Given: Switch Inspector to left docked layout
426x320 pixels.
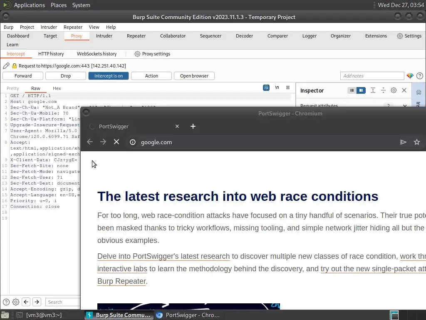Looking at the screenshot, I should click(x=352, y=90).
